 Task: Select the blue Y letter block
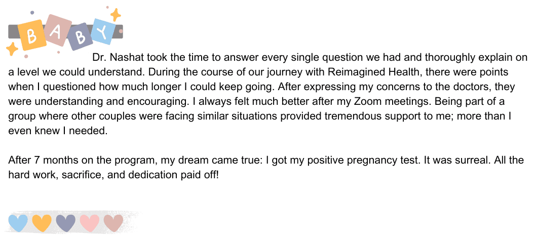point(102,31)
